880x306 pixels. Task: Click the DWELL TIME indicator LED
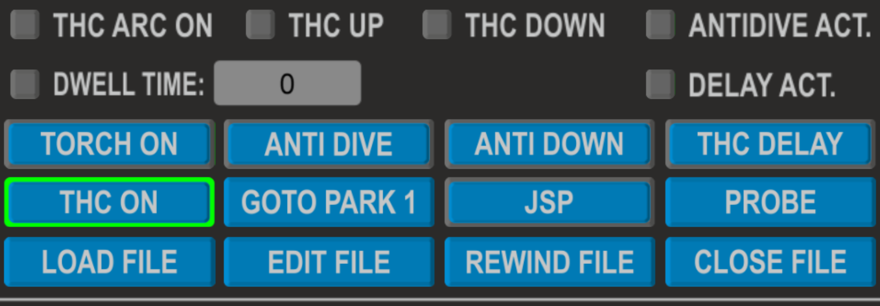tap(26, 84)
